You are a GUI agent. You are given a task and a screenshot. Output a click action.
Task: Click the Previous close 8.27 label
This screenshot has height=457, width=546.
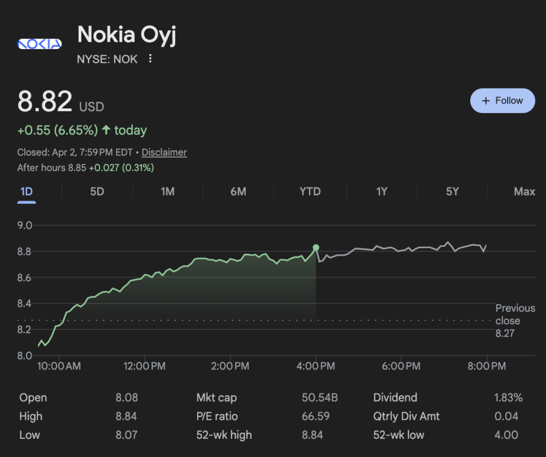[x=515, y=321]
